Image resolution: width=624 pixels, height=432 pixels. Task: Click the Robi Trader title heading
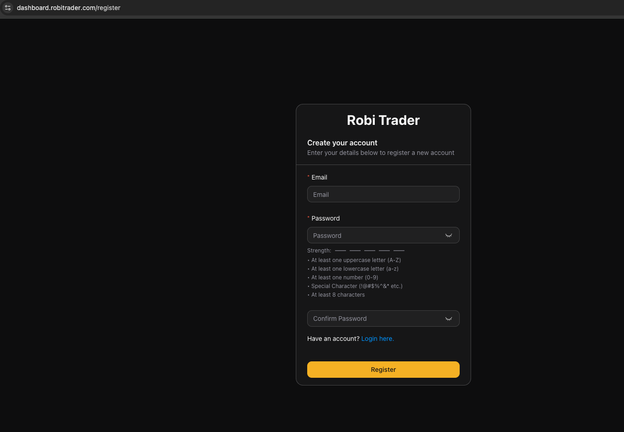pyautogui.click(x=383, y=120)
